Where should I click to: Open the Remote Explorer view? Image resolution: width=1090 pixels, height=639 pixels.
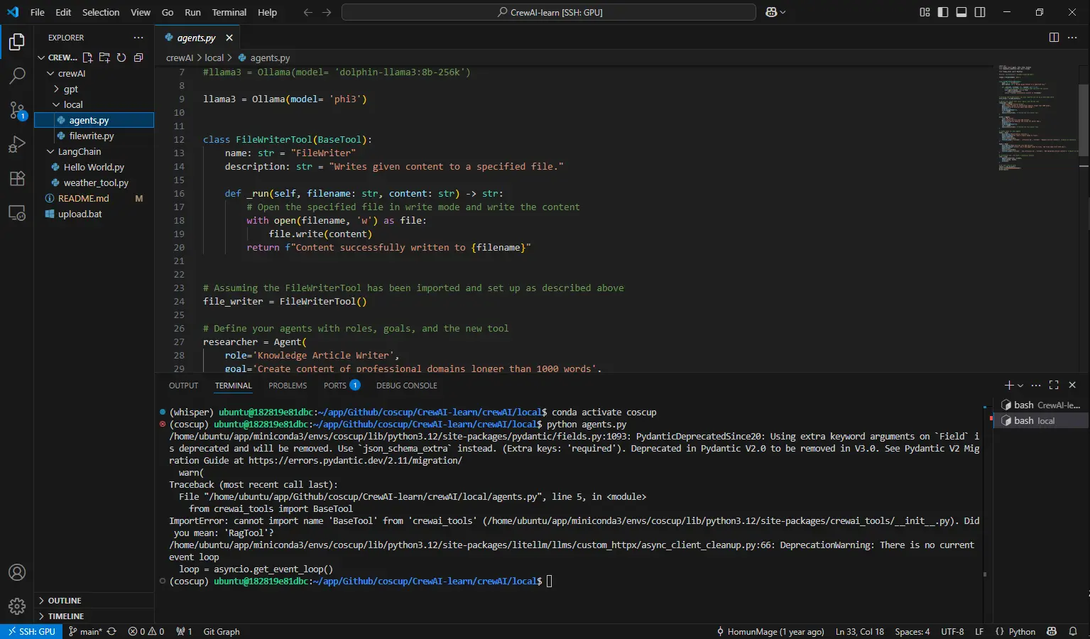17,212
